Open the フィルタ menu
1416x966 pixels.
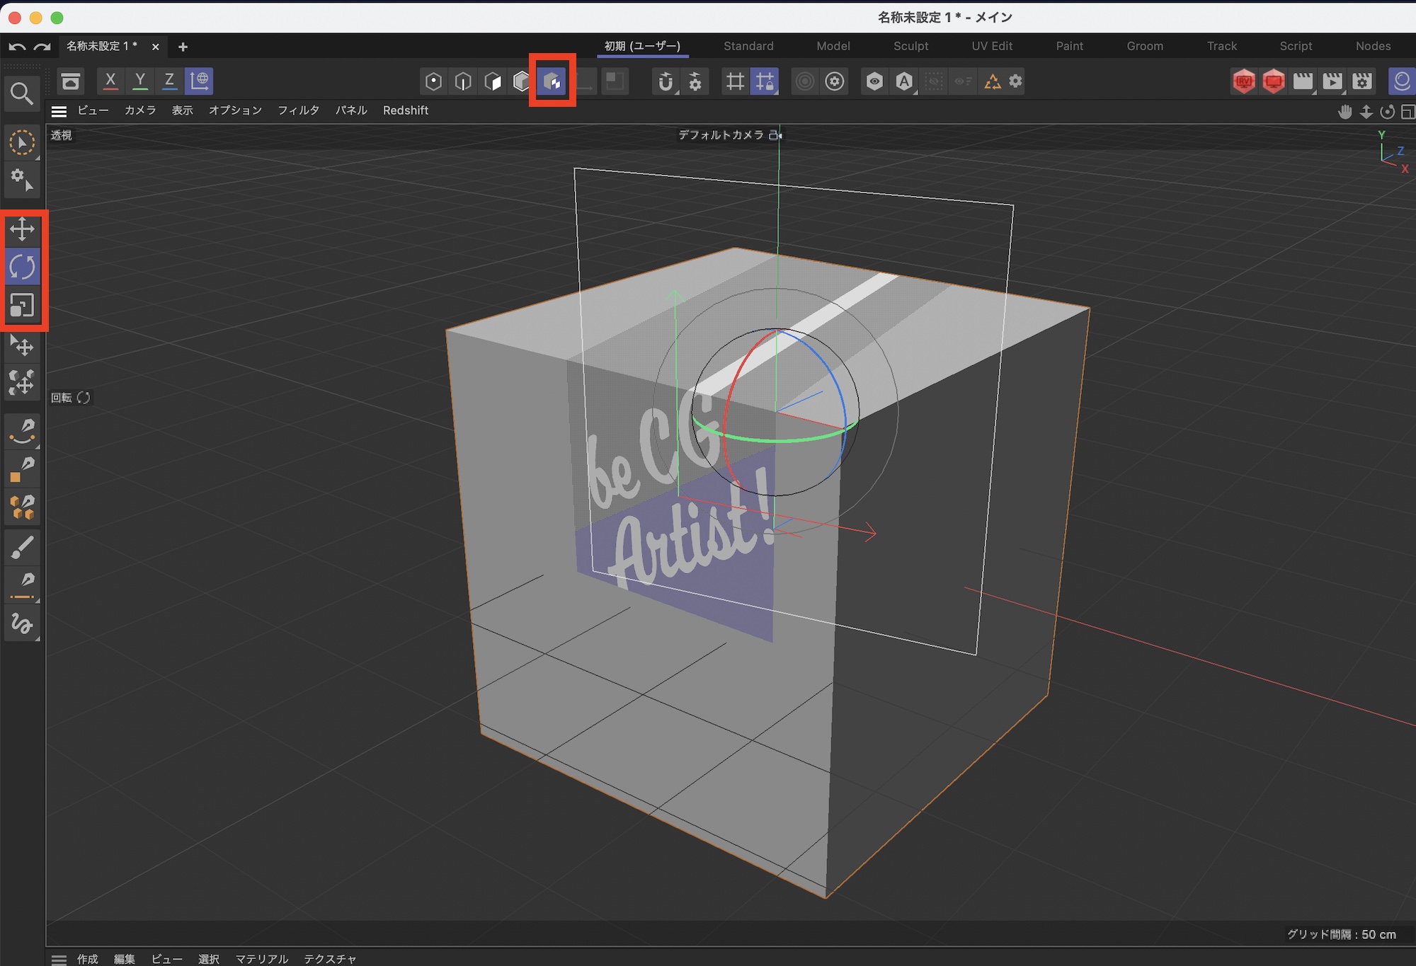click(x=298, y=110)
